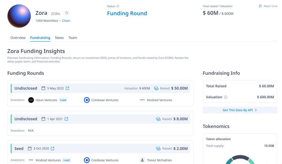Click Trevor McFedries avatar icon
This screenshot has height=164, width=282.
142,160
